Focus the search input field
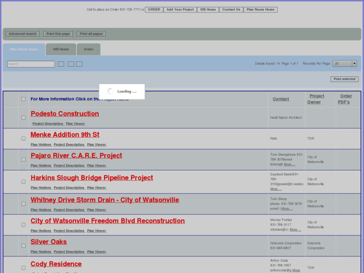The width and height of the screenshot is (364, 273). pos(31,64)
